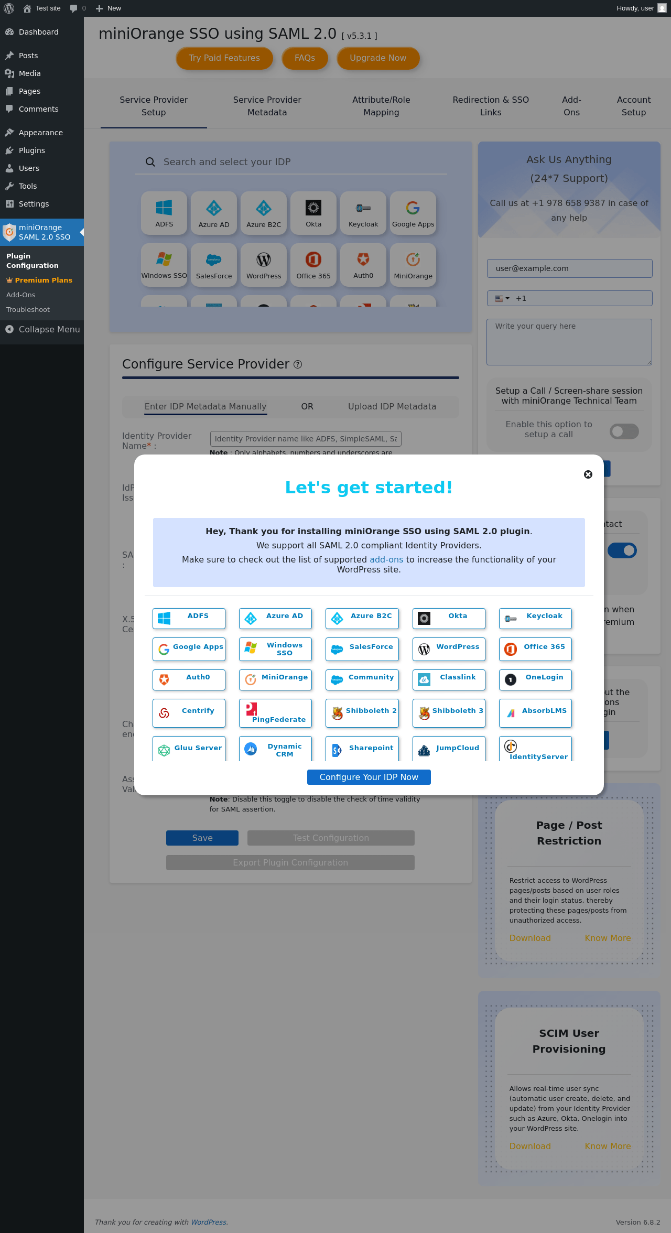Click the Save button
671x1233 pixels.
(x=202, y=838)
